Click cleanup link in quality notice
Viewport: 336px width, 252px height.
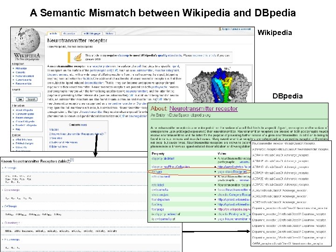tap(123, 55)
